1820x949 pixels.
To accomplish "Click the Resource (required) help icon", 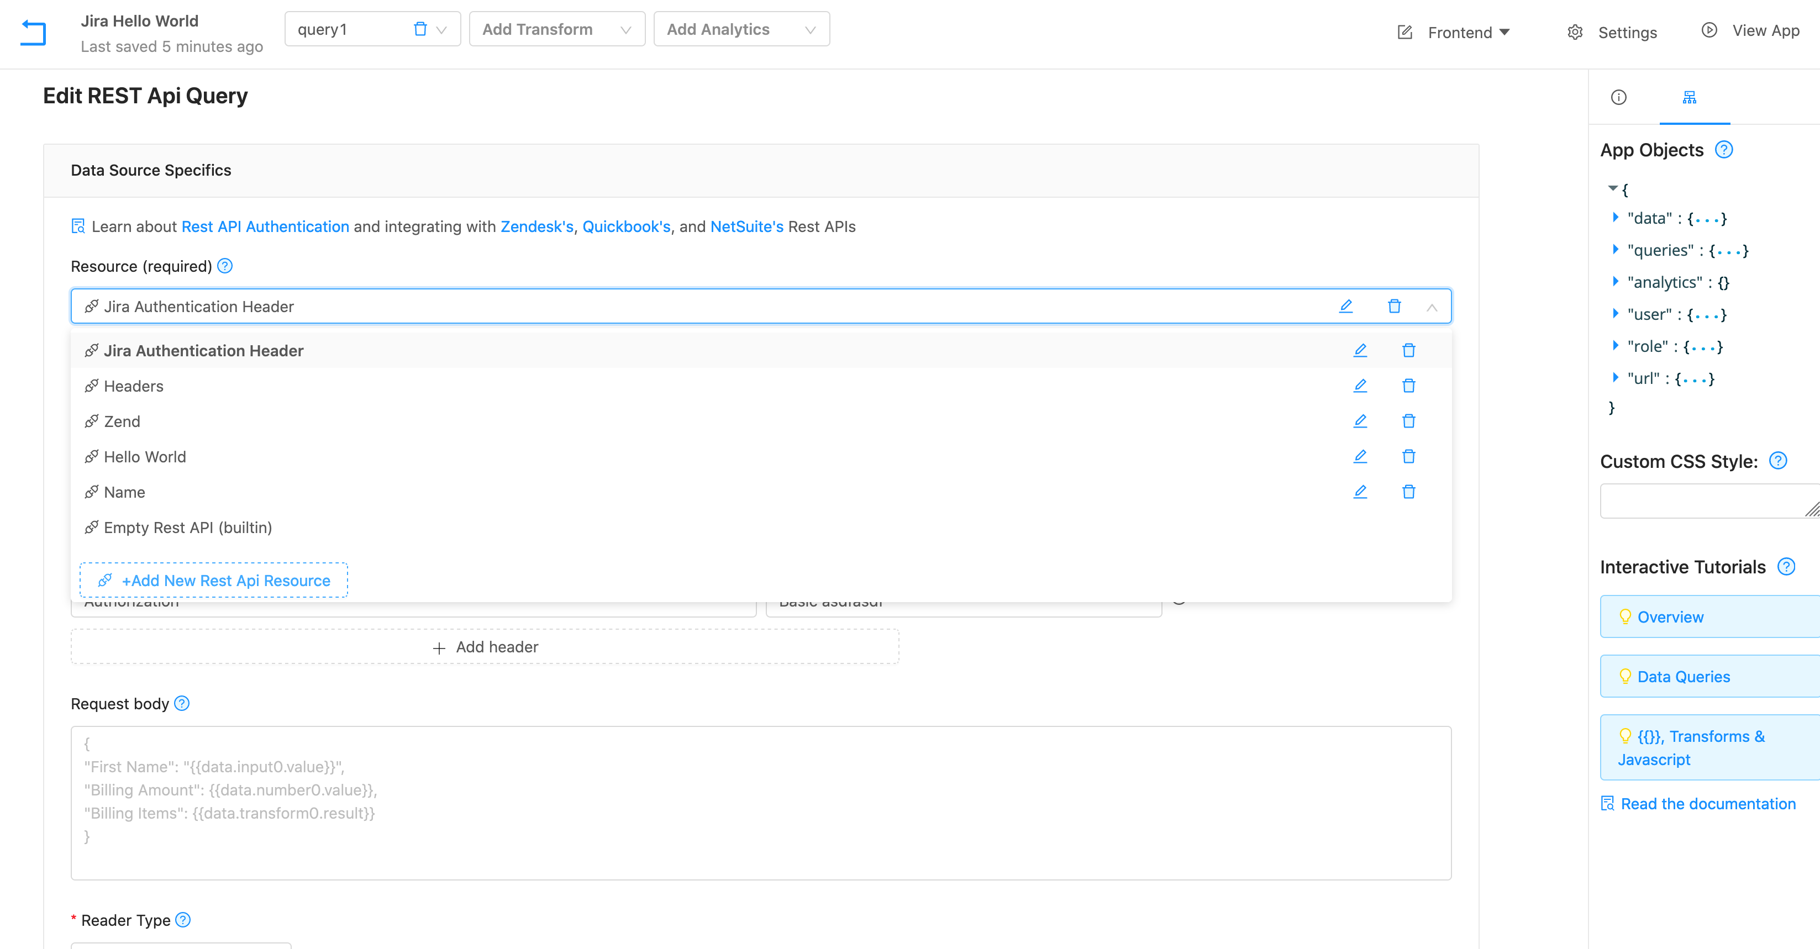I will [x=225, y=266].
